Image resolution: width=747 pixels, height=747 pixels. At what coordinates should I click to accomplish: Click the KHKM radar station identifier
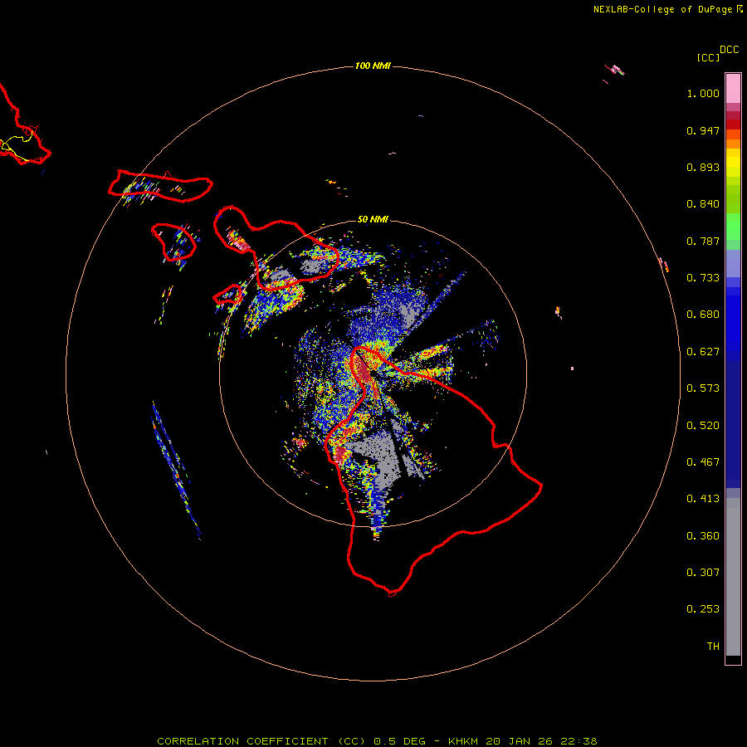463,741
